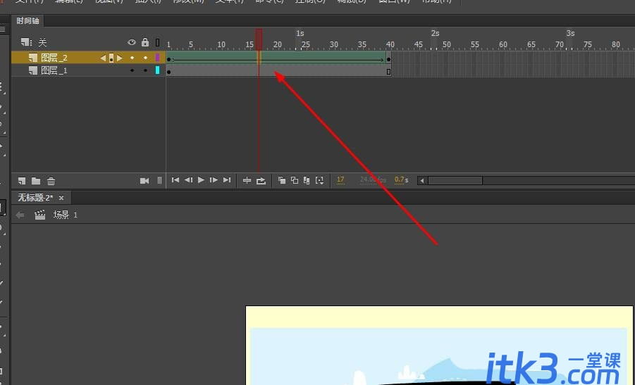
Task: Go back with the scene back arrow
Action: click(20, 215)
